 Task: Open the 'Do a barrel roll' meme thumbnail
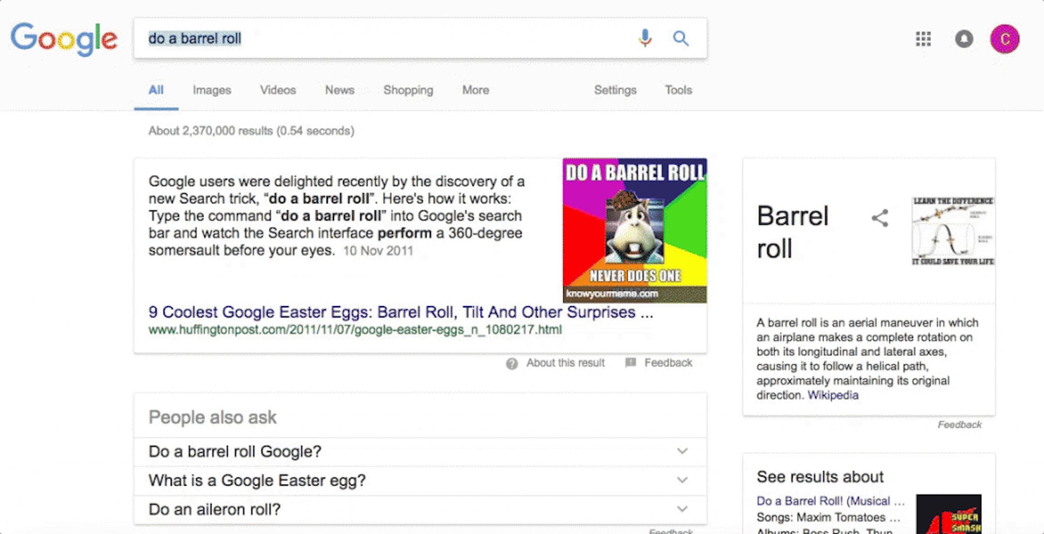[635, 230]
